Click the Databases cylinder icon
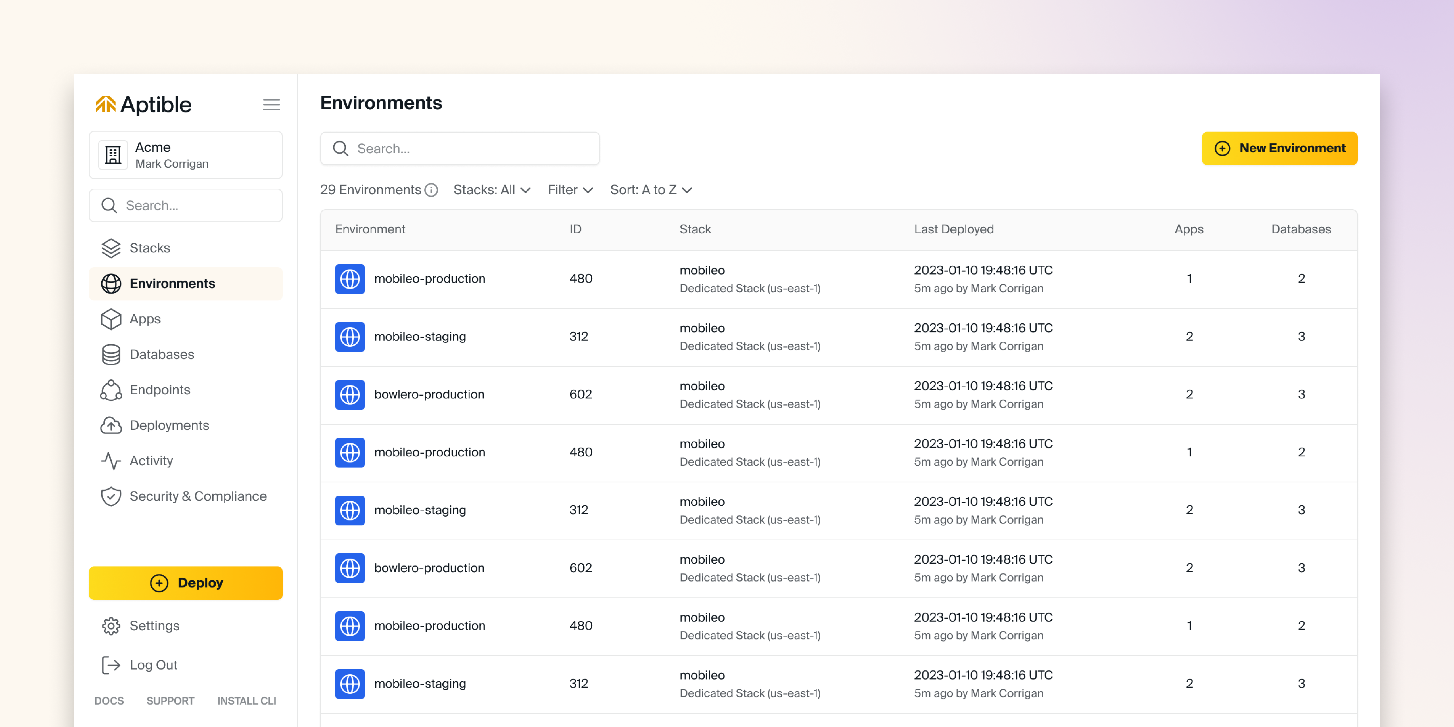1454x727 pixels. (111, 354)
